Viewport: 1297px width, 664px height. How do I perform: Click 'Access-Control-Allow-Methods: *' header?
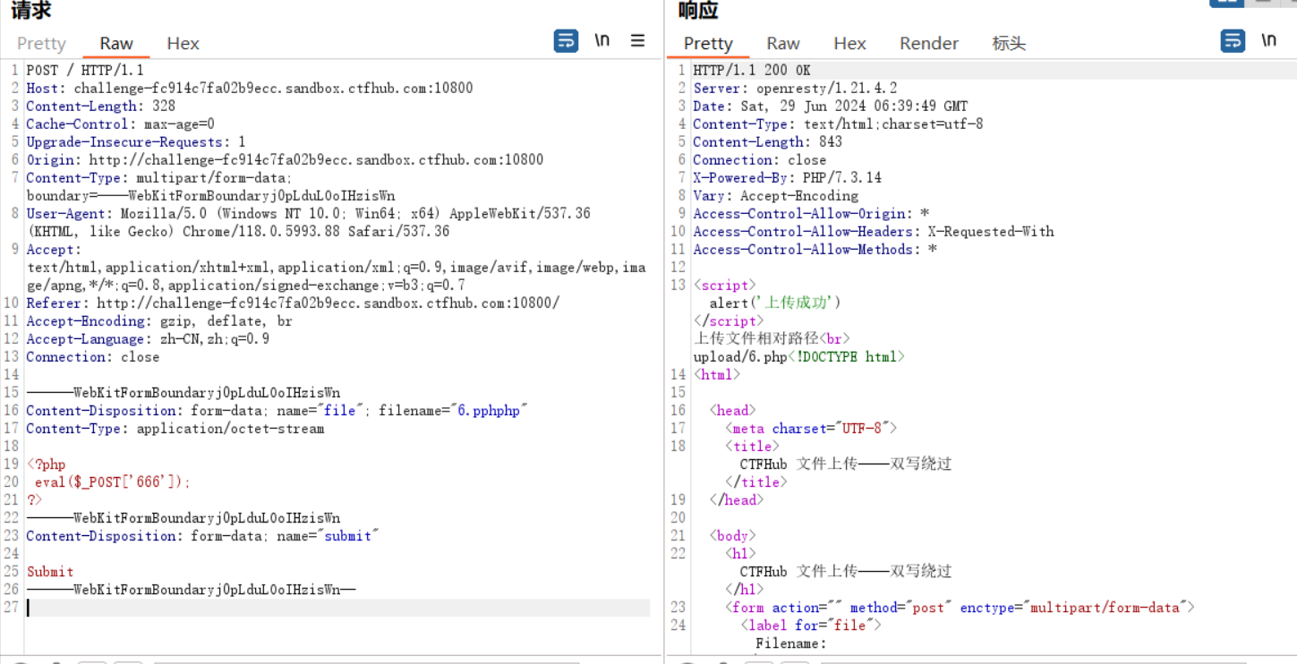(815, 249)
